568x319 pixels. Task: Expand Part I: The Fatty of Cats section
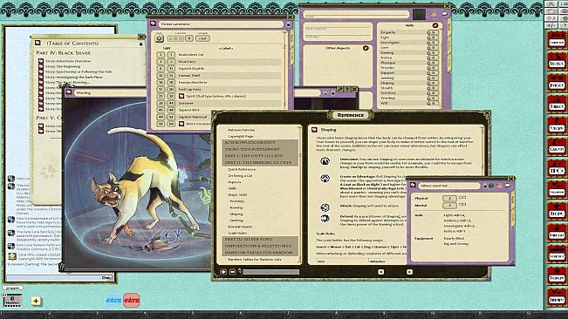pyautogui.click(x=260, y=156)
